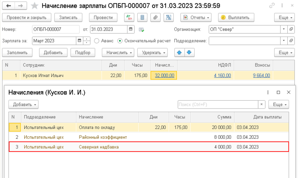Open calendar picker for document date
The height and width of the screenshot is (178, 299).
pos(131,29)
